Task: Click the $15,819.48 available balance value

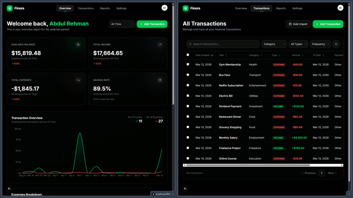Action: click(26, 53)
